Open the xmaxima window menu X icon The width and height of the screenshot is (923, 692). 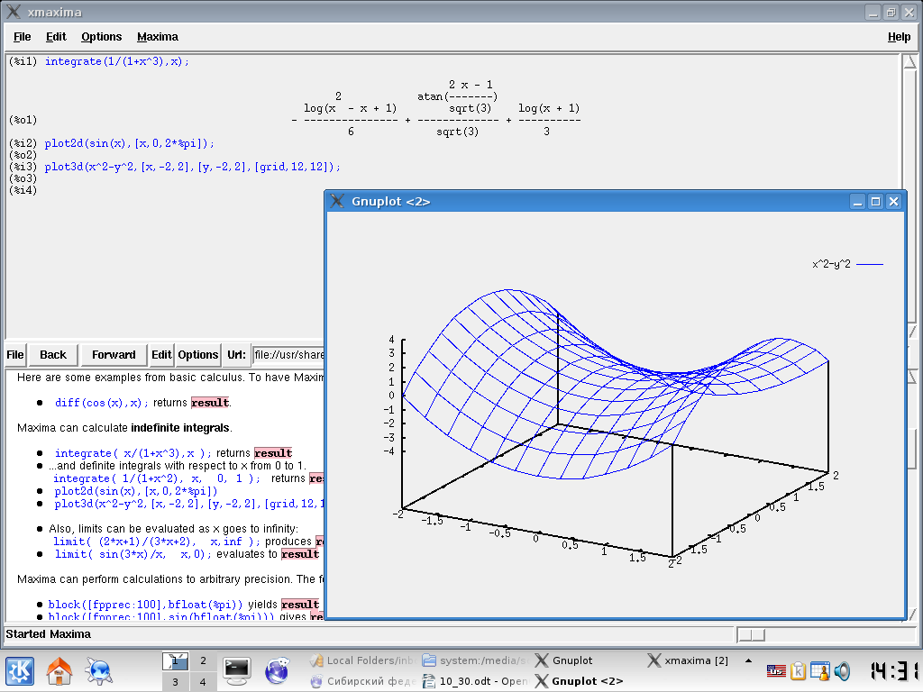pos(14,12)
